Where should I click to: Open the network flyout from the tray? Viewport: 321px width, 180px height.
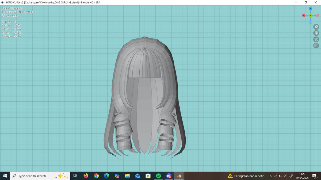click(x=276, y=176)
